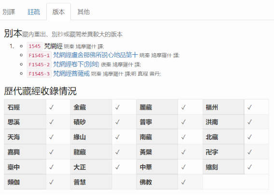Select the 版本 tab
The image size is (274, 195).
(58, 12)
